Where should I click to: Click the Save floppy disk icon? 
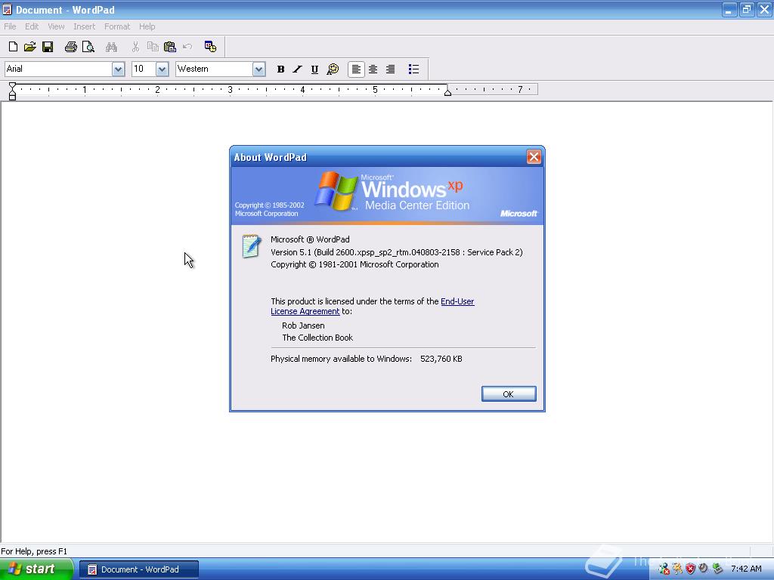pos(48,47)
